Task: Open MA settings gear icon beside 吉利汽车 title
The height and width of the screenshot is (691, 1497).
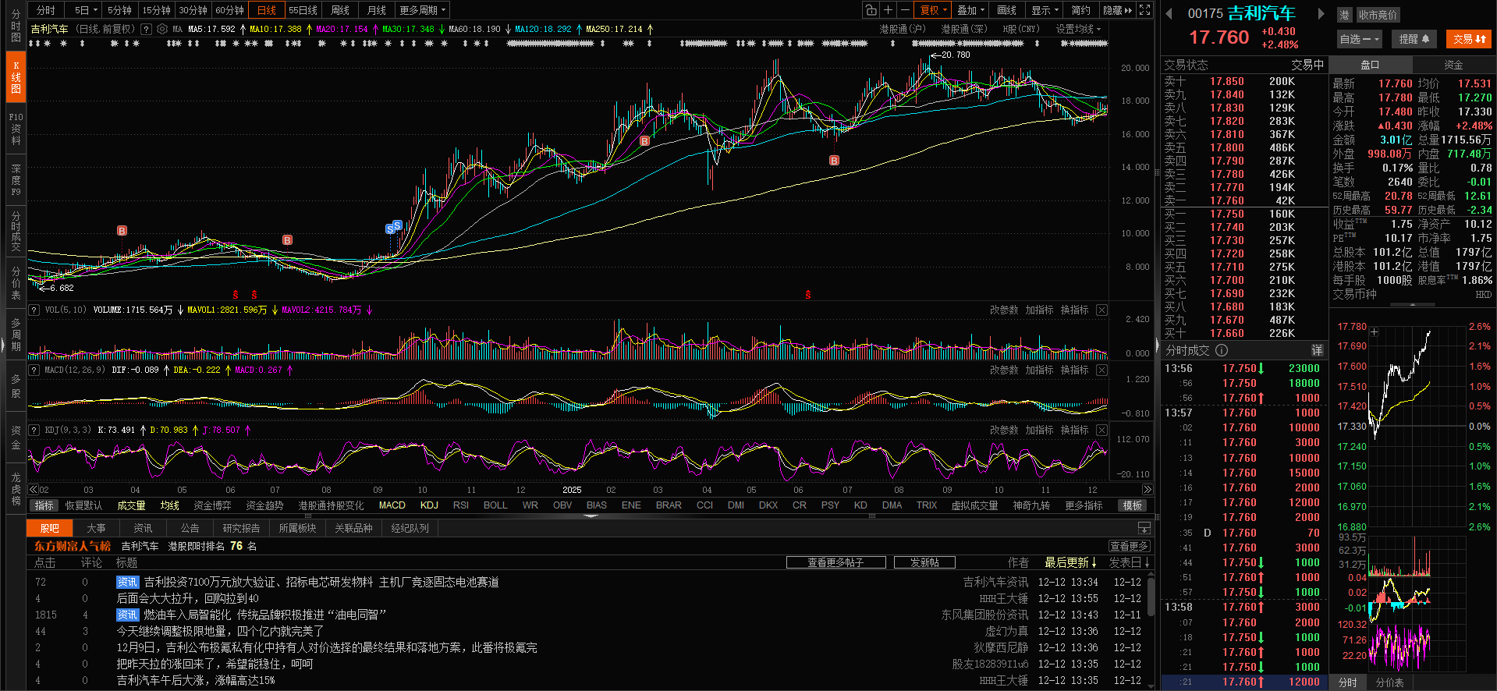Action: (x=162, y=29)
